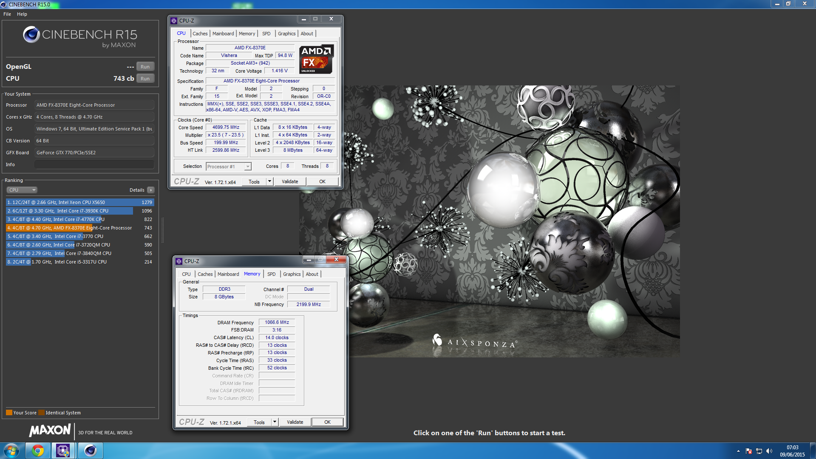Select ranking entry AMD FX-8370E score 743

80,228
